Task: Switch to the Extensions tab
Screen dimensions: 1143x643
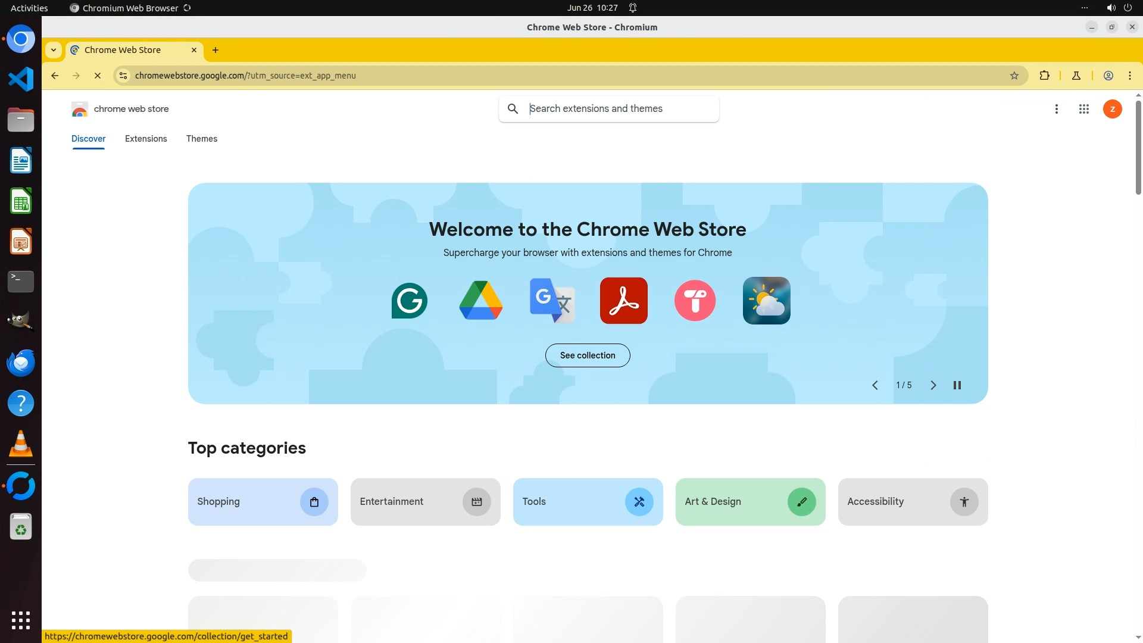Action: (146, 139)
